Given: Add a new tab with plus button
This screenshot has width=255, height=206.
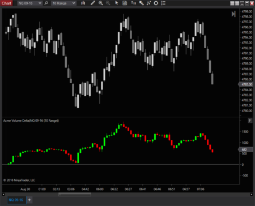Looking at the screenshot, I should [29, 200].
